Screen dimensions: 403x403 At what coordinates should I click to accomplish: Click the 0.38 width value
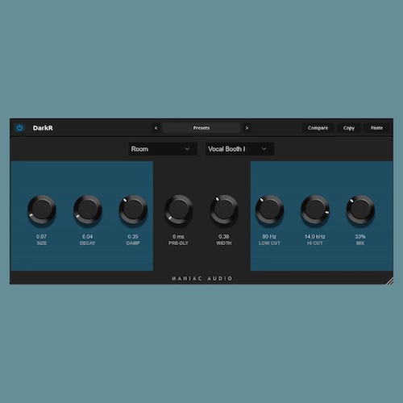pos(224,236)
